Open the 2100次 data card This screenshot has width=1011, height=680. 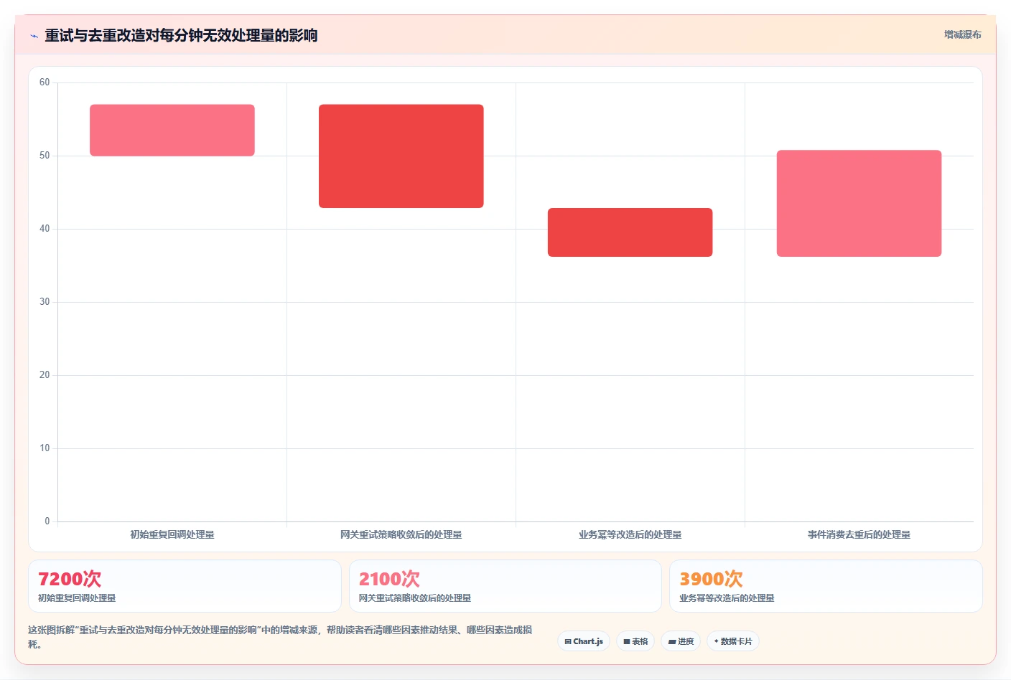click(x=505, y=586)
